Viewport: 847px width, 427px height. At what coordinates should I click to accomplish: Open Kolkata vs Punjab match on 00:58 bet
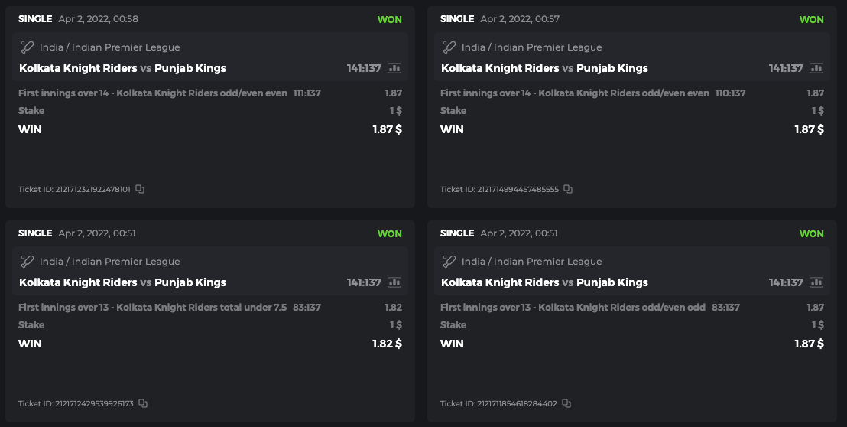coord(122,68)
